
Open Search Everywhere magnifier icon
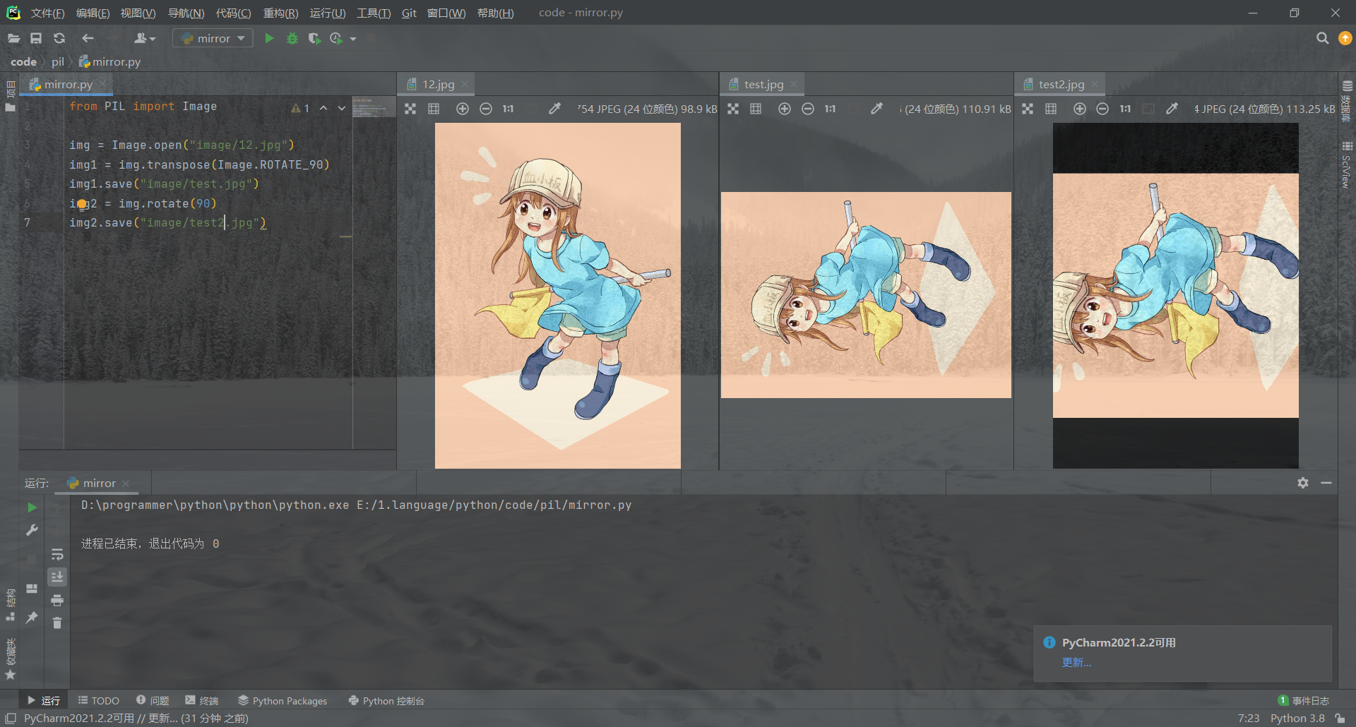point(1322,39)
